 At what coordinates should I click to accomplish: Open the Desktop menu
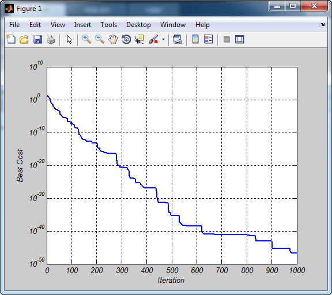point(138,25)
